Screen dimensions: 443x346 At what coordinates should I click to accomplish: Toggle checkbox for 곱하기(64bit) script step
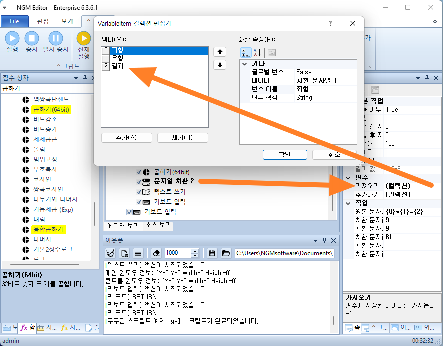pyautogui.click(x=139, y=172)
